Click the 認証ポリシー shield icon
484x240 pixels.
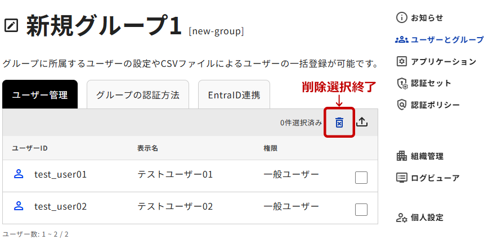point(401,105)
